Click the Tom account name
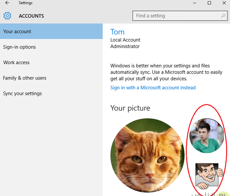The height and width of the screenshot is (196, 230). 118,32
